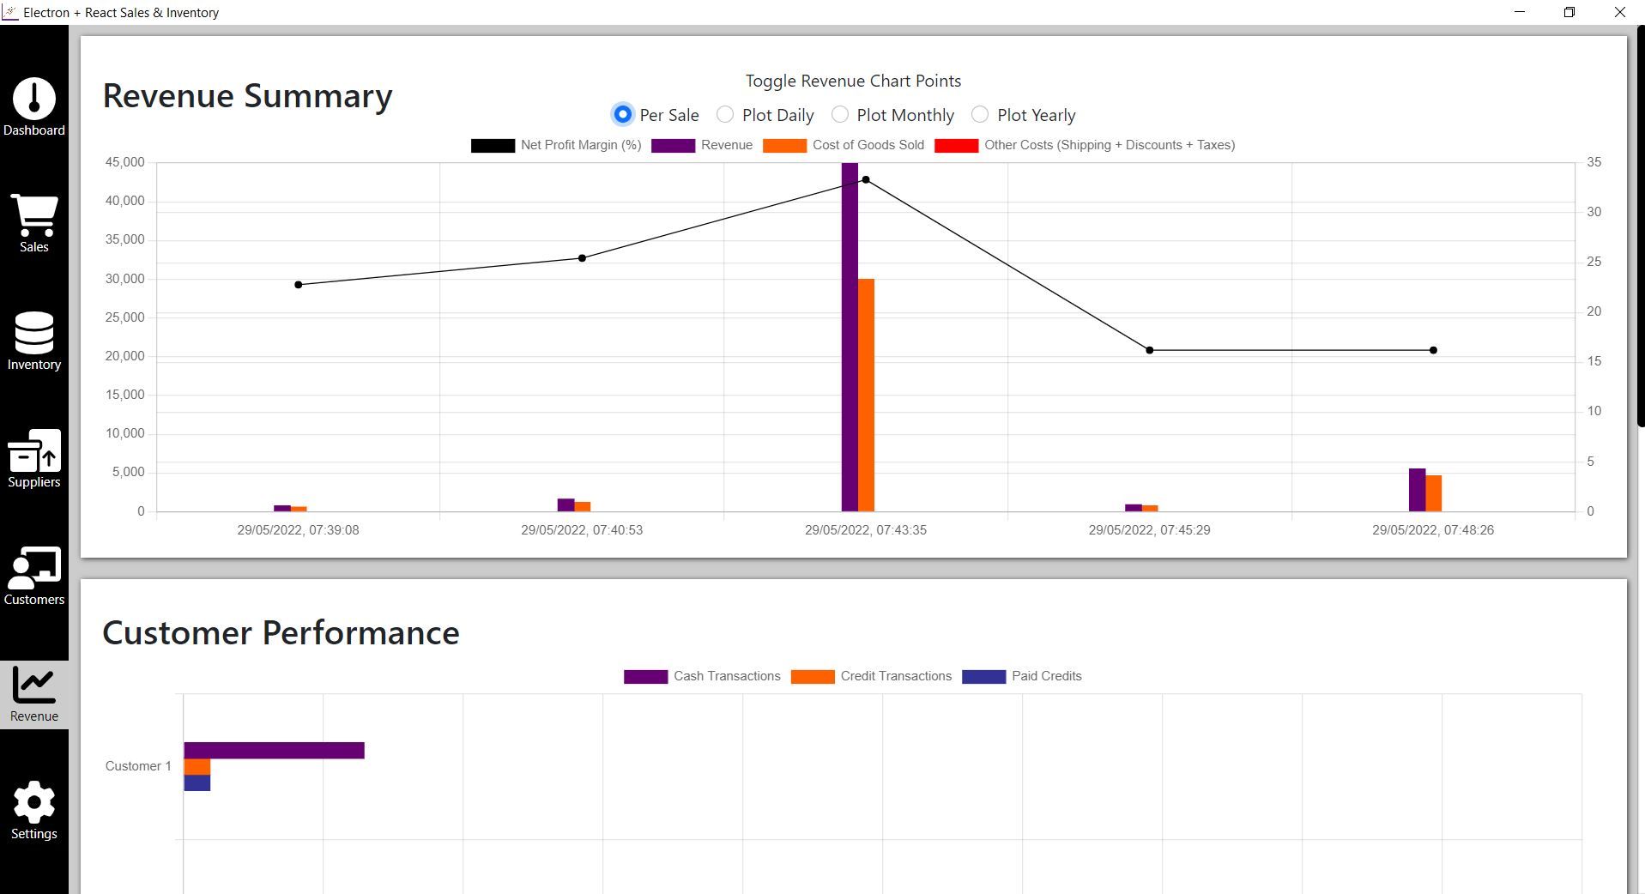Open the Settings gear icon

point(34,802)
